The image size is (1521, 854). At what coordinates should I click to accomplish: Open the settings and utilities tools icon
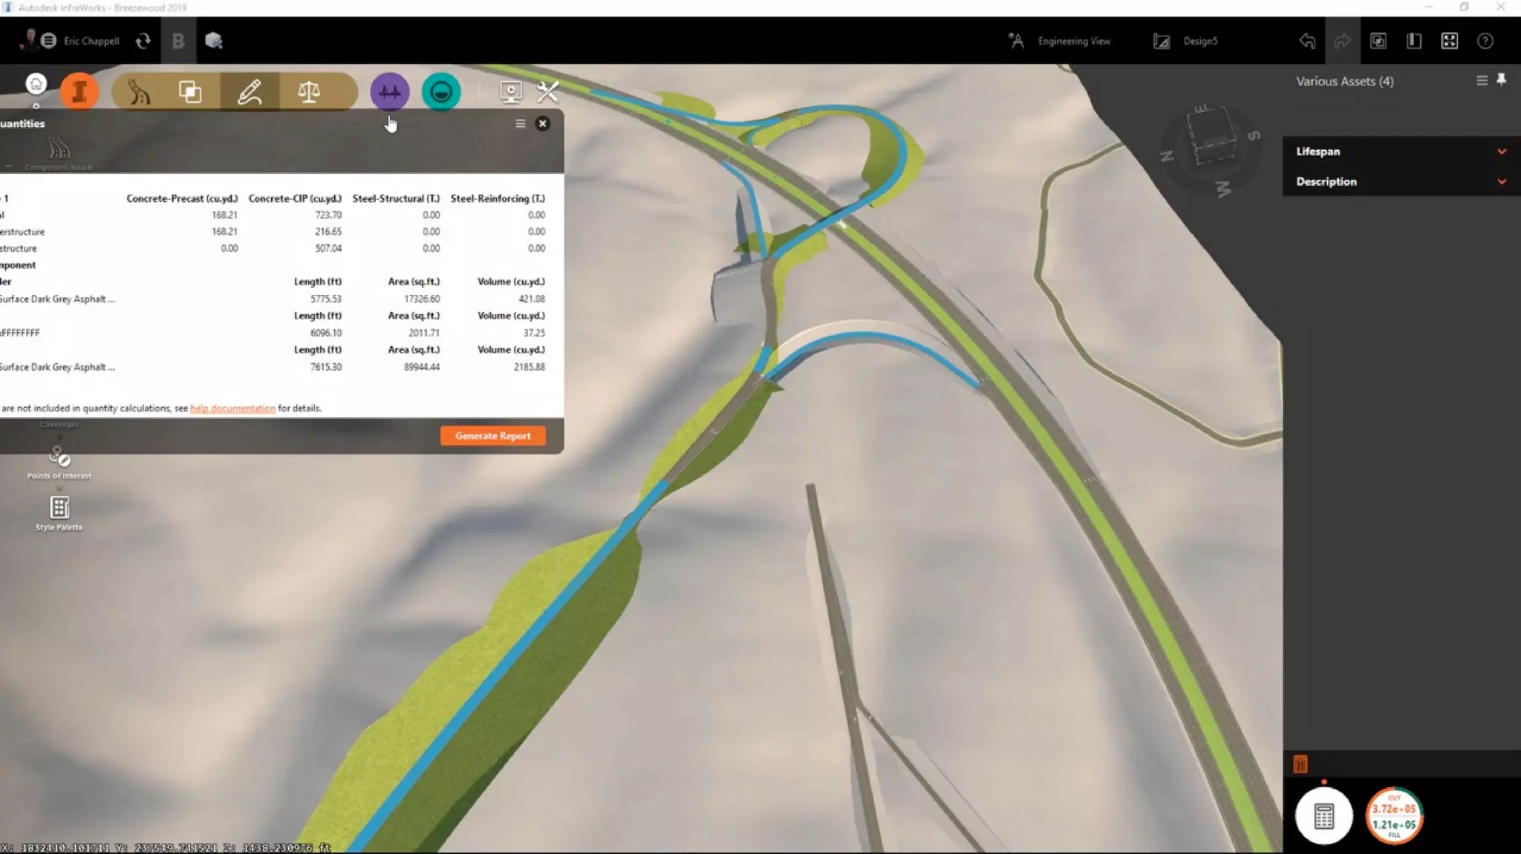pos(548,92)
